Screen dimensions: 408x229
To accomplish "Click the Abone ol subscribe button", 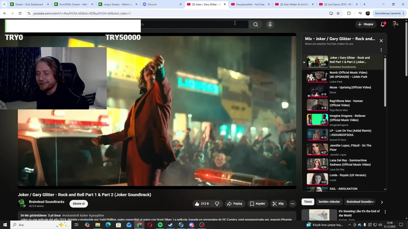I will [x=79, y=204].
